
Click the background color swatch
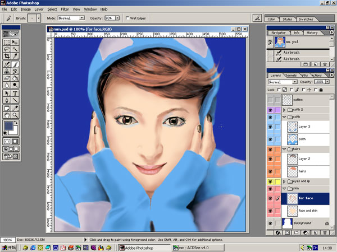pyautogui.click(x=15, y=131)
